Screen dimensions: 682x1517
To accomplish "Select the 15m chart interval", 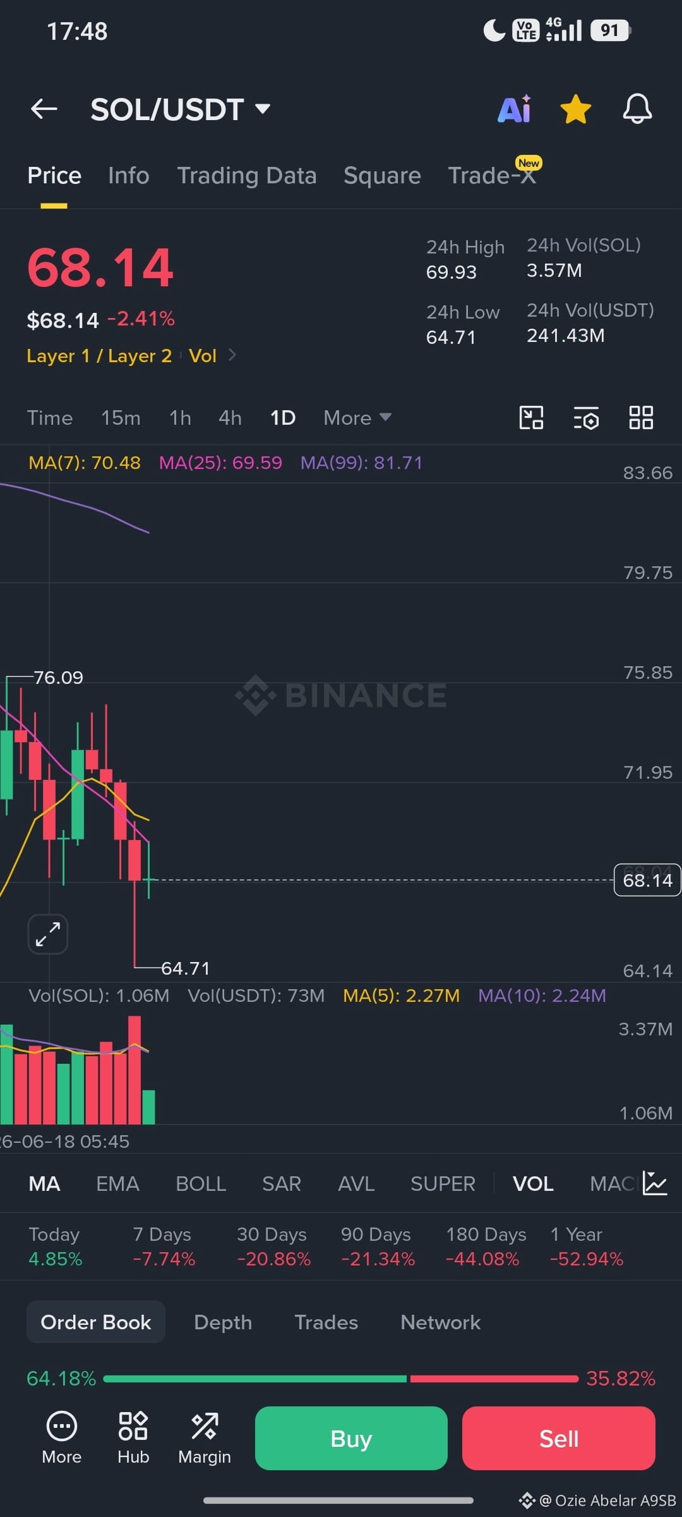I will (x=121, y=418).
